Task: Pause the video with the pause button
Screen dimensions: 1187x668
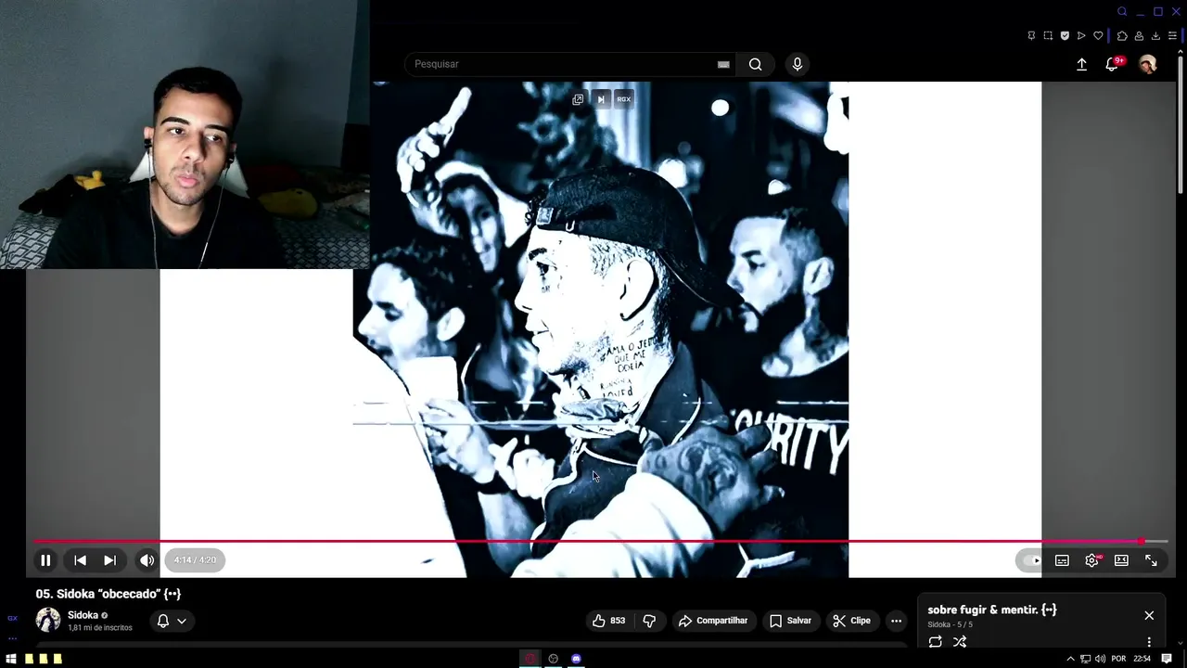Action: [45, 560]
